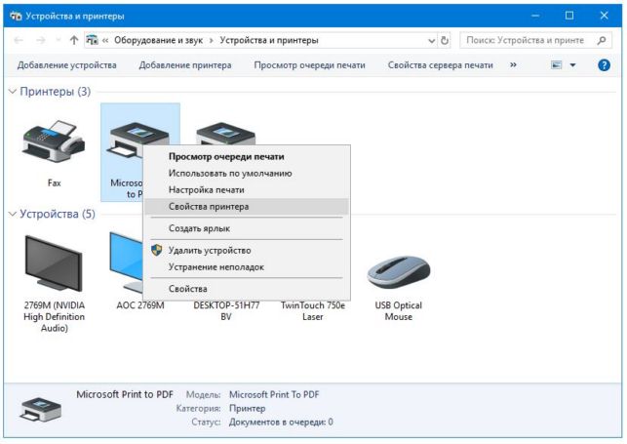Viewport: 627px width, 444px height.
Task: Show more toolbar commands via the » chevron
Action: (x=513, y=64)
